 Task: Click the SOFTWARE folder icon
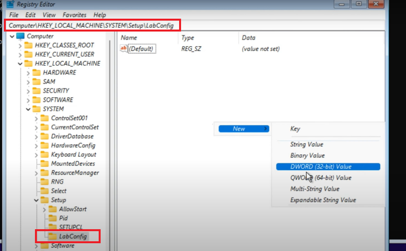coord(36,100)
